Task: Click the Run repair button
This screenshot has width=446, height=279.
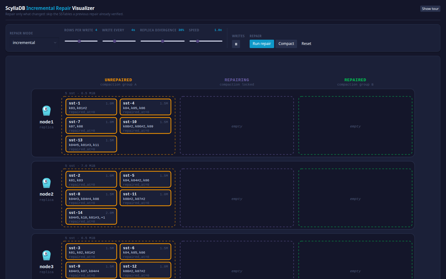Action: click(262, 44)
